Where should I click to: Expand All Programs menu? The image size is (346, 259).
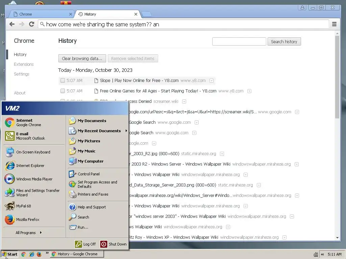point(28,233)
